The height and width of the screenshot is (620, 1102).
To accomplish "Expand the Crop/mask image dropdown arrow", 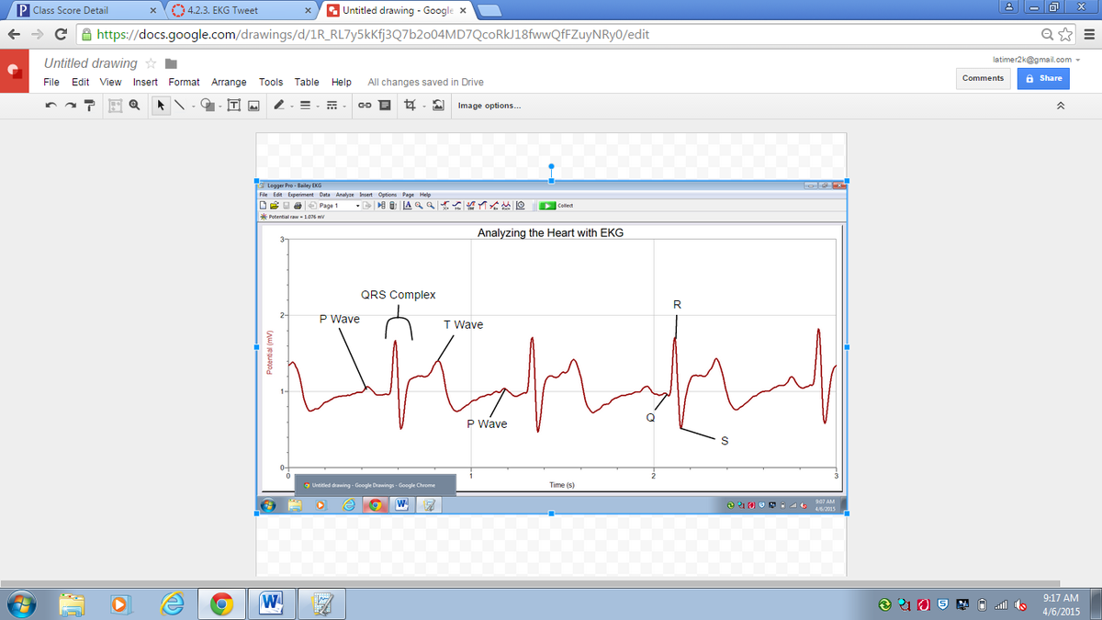I will (422, 107).
